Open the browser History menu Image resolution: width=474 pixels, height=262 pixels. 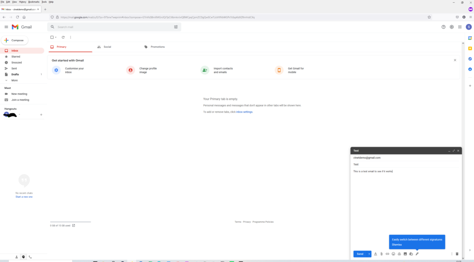click(22, 2)
